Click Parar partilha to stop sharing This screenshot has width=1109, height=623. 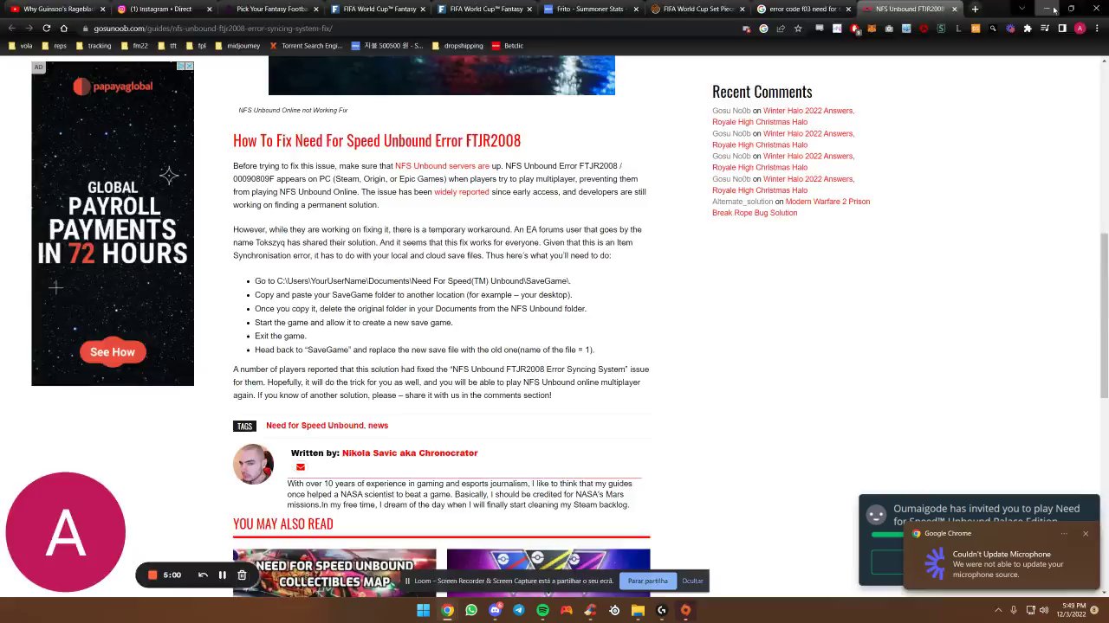click(x=648, y=581)
